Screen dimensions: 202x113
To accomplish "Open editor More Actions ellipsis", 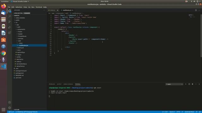I will pos(199,10).
